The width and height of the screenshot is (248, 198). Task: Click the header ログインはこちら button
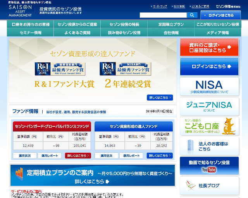click(x=220, y=15)
